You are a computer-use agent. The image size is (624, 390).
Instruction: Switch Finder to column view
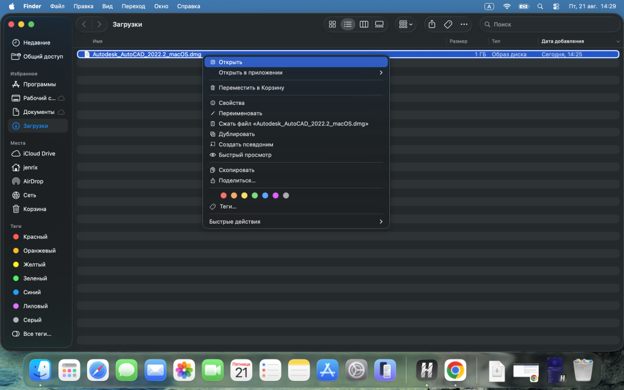click(364, 24)
